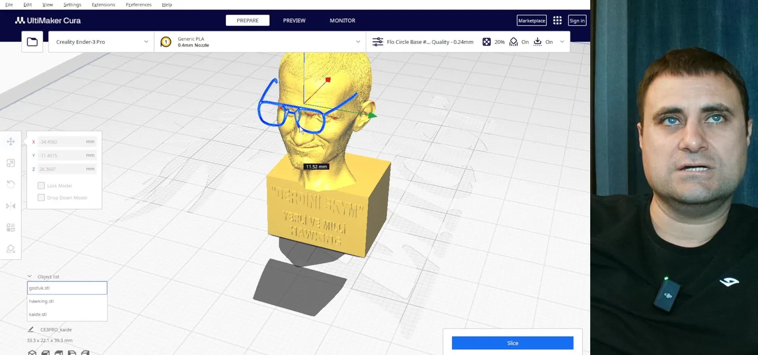Click the print settings sliders icon
The width and height of the screenshot is (758, 355).
pyautogui.click(x=378, y=42)
